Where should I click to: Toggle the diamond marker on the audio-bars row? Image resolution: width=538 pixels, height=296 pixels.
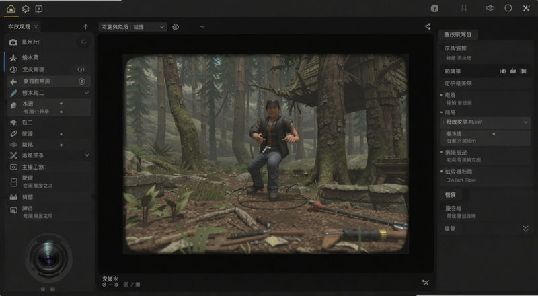[61, 145]
